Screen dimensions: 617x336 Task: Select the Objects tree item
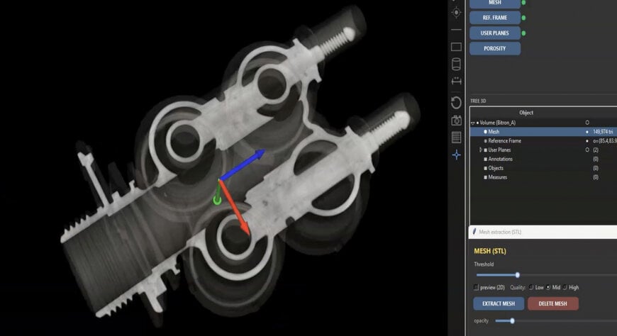496,168
